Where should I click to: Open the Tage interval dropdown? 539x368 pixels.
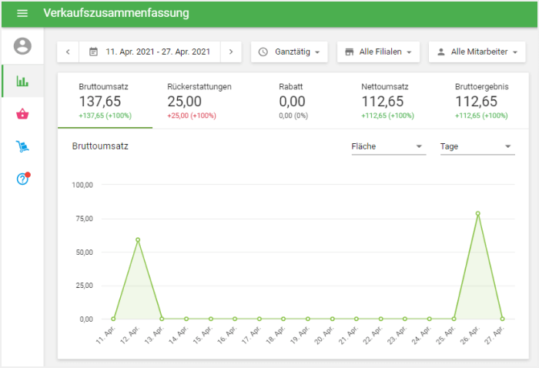pyautogui.click(x=477, y=146)
